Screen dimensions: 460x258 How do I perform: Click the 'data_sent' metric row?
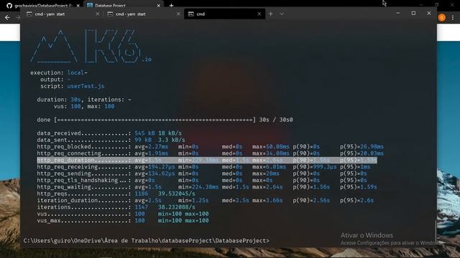[x=111, y=140]
